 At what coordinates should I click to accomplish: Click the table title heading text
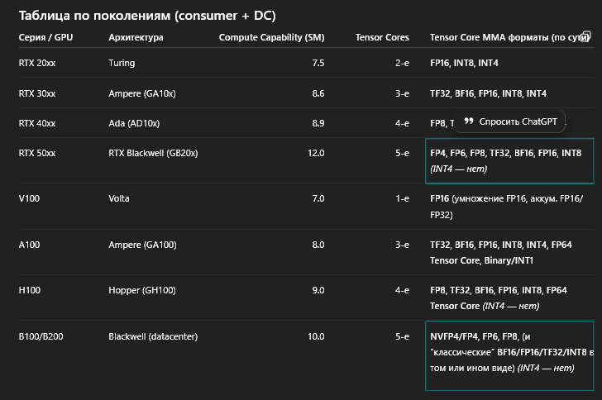(147, 16)
